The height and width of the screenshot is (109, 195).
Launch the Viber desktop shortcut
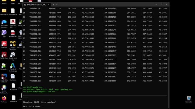pos(4,34)
